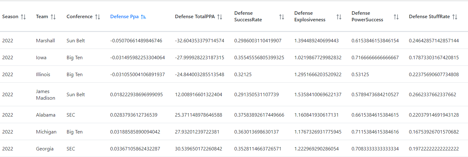Click the Defense Ppa column header text
The width and height of the screenshot is (468, 157).
click(124, 17)
